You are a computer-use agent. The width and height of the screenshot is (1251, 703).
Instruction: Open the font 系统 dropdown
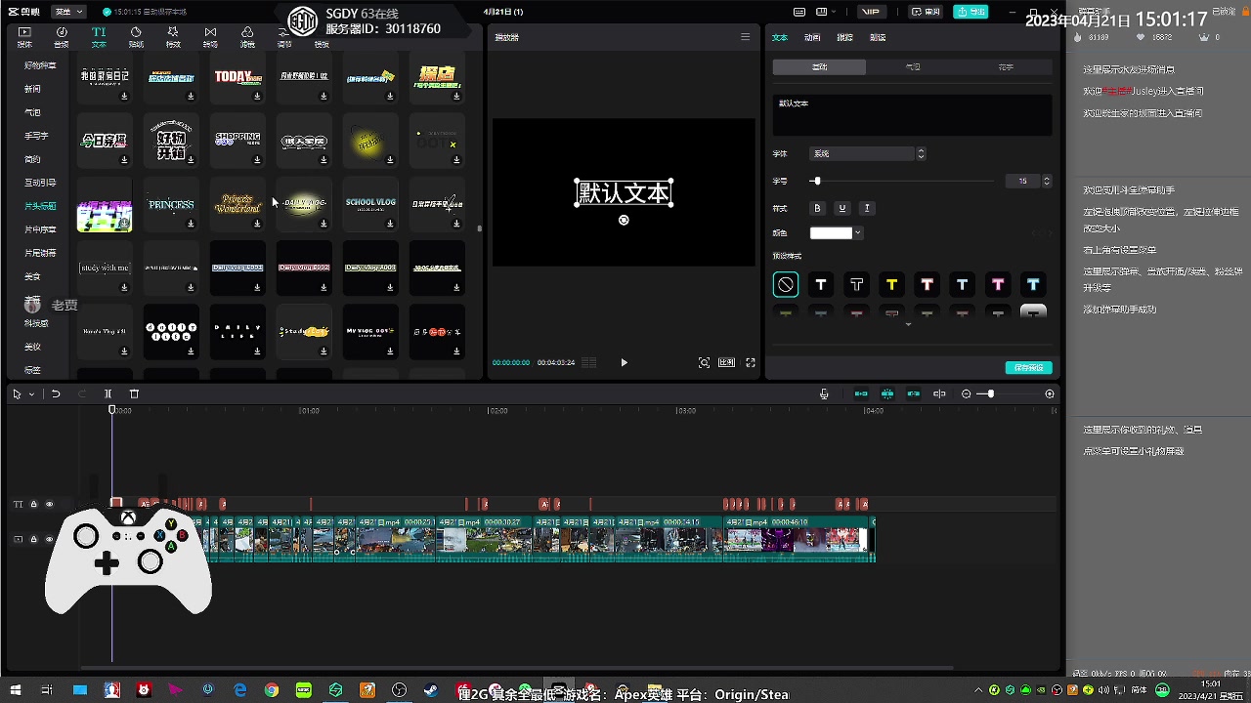click(x=867, y=153)
